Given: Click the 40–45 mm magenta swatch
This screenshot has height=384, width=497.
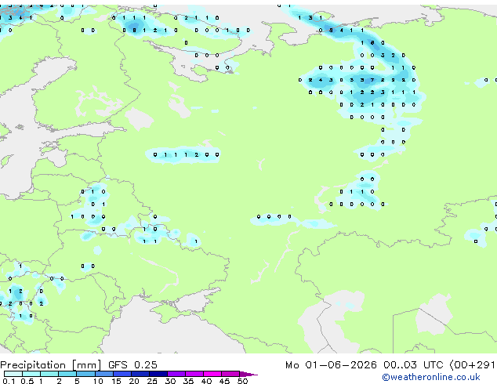Looking at the screenshot, I should [212, 374].
